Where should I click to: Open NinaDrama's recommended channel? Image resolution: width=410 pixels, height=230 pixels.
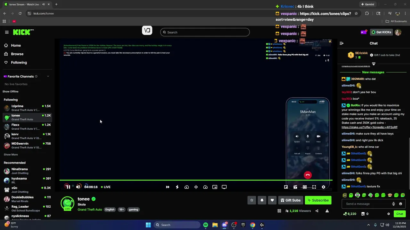(27, 171)
